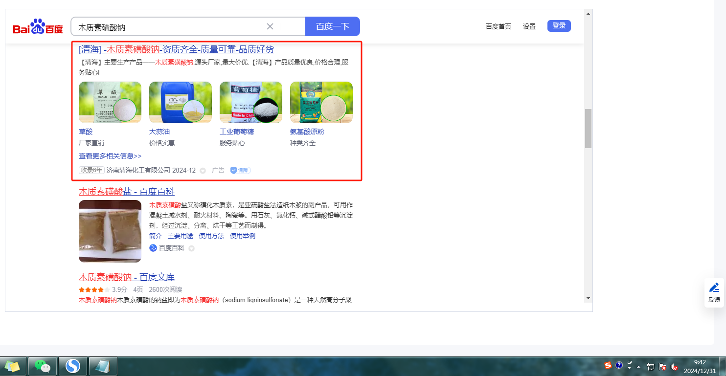Click the scrollbar down arrow

[589, 298]
